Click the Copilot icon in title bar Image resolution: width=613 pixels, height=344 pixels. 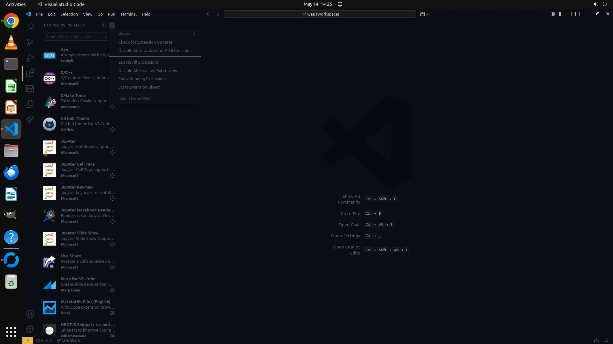[x=422, y=14]
